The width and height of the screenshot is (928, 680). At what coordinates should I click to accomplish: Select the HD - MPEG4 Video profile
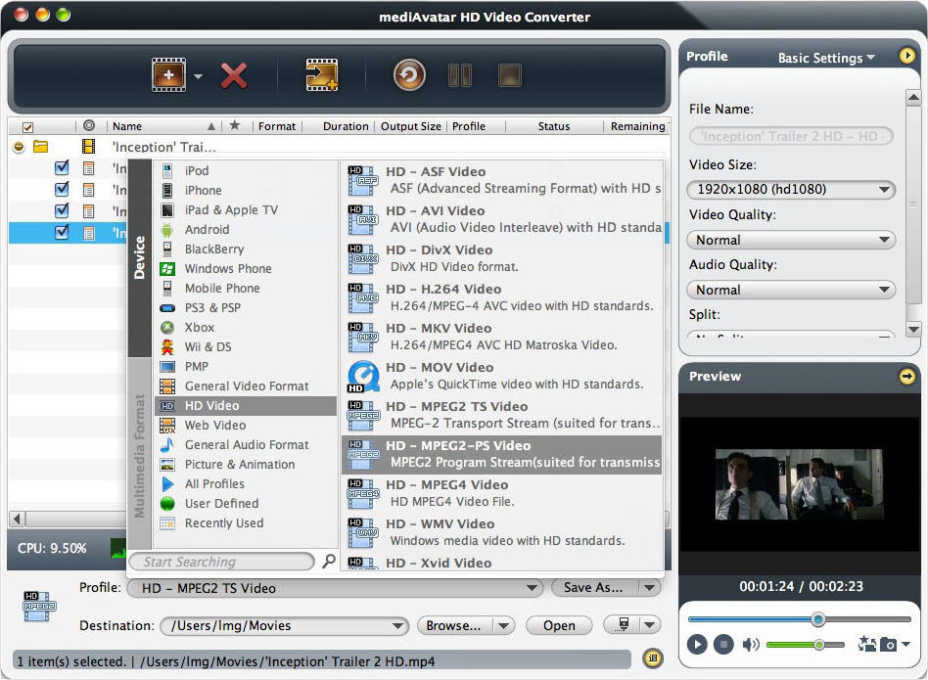tap(501, 493)
